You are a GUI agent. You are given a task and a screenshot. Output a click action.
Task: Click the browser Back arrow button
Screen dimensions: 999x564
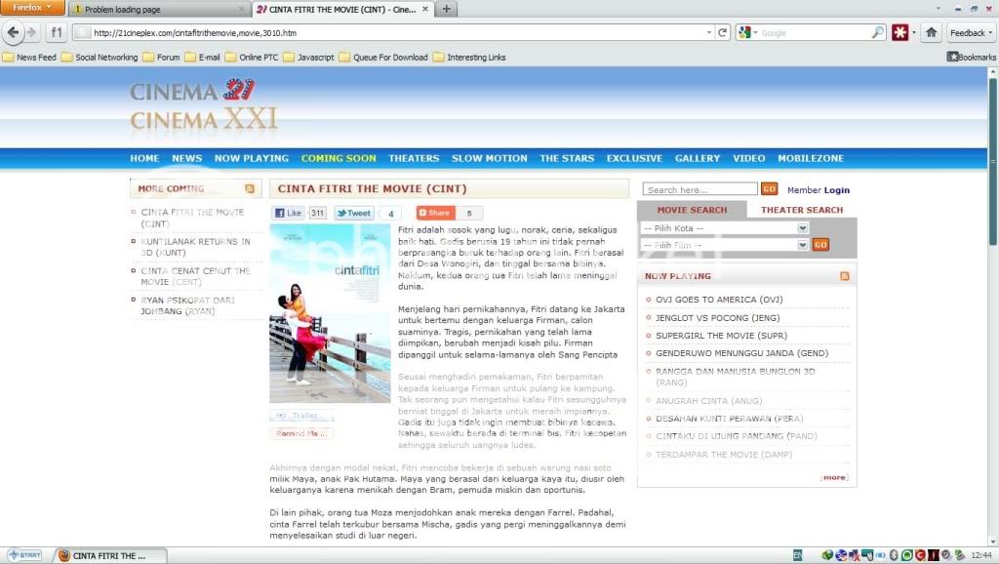click(x=13, y=32)
